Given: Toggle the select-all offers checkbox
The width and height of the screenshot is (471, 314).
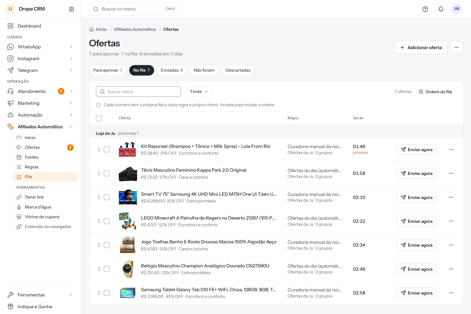Looking at the screenshot, I should pos(99,118).
